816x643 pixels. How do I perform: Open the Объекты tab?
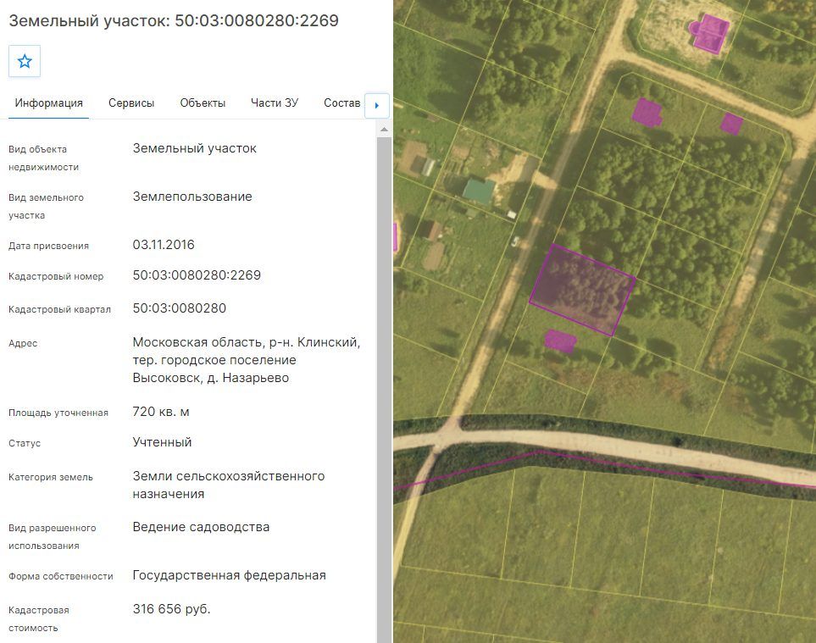[203, 103]
